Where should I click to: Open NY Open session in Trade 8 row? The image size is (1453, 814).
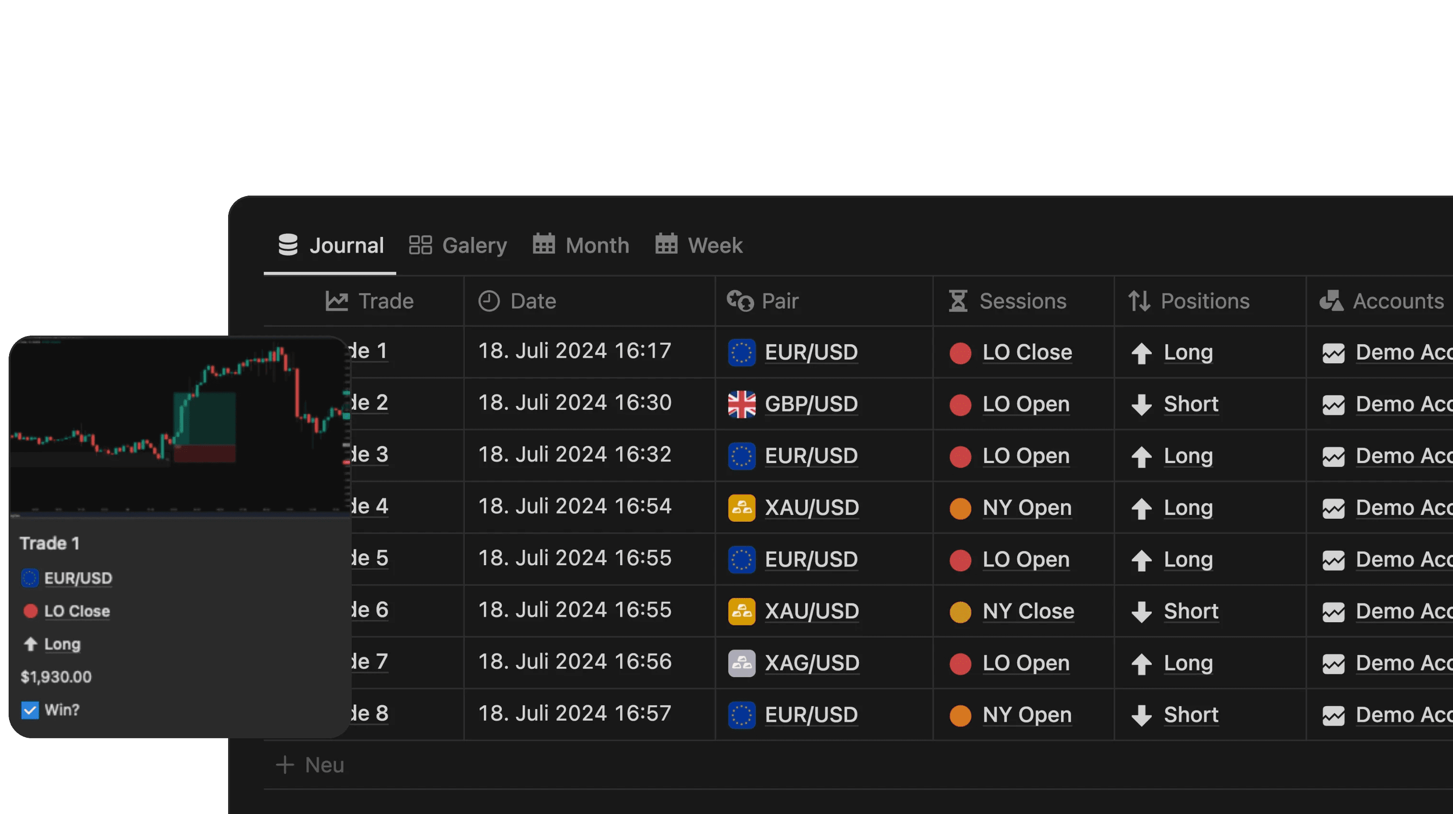tap(1027, 715)
